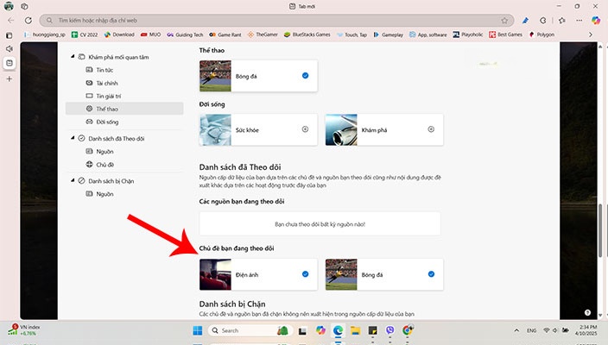Image resolution: width=608 pixels, height=345 pixels.
Task: Open the Playoholic bookmark
Action: point(468,34)
